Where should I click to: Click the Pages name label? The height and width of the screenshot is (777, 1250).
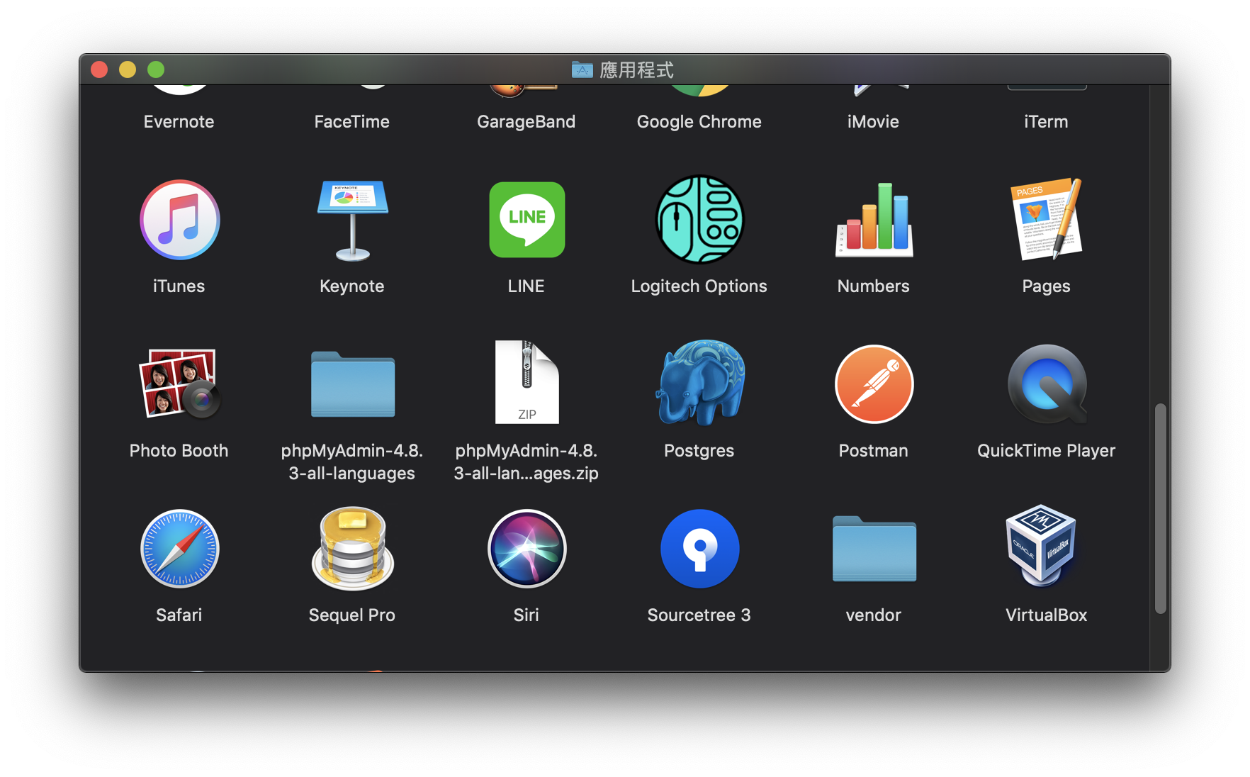click(1047, 286)
